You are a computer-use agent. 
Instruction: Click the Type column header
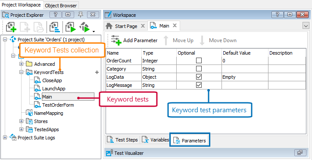159,53
